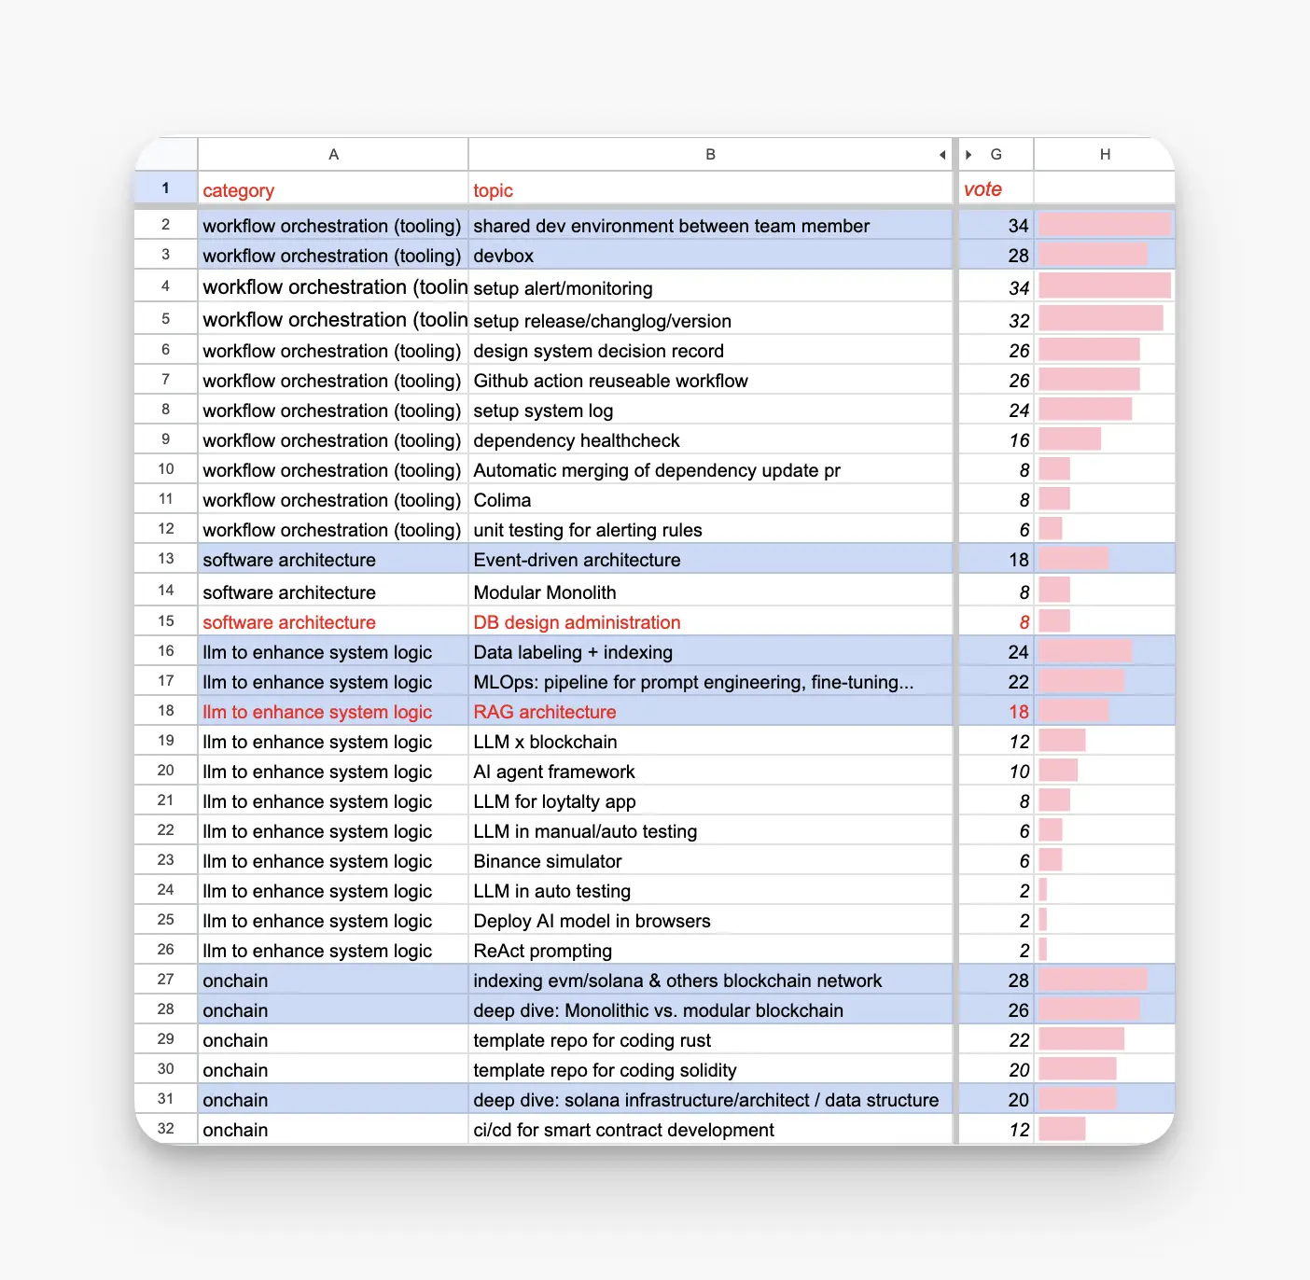This screenshot has width=1310, height=1280.
Task: Select 'design system decision record' cell
Action: (x=710, y=350)
